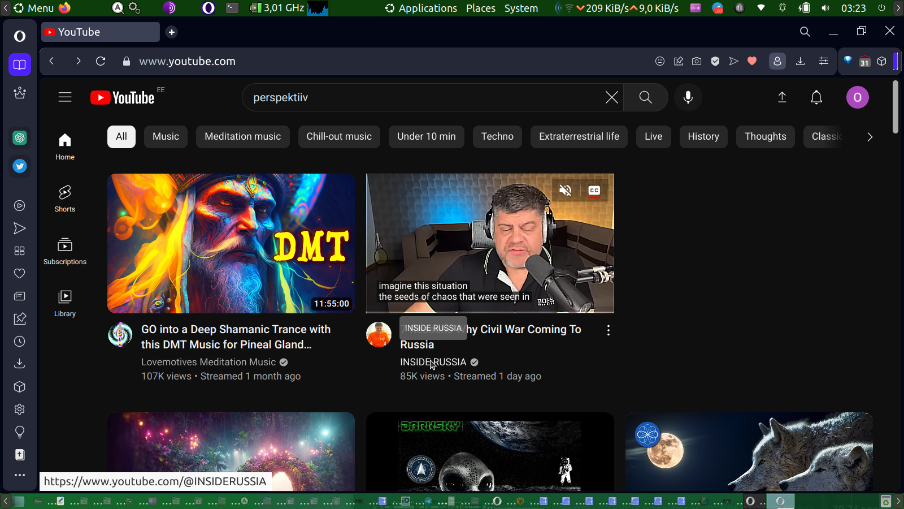Open Opera sidebar Settings gear

pyautogui.click(x=20, y=409)
